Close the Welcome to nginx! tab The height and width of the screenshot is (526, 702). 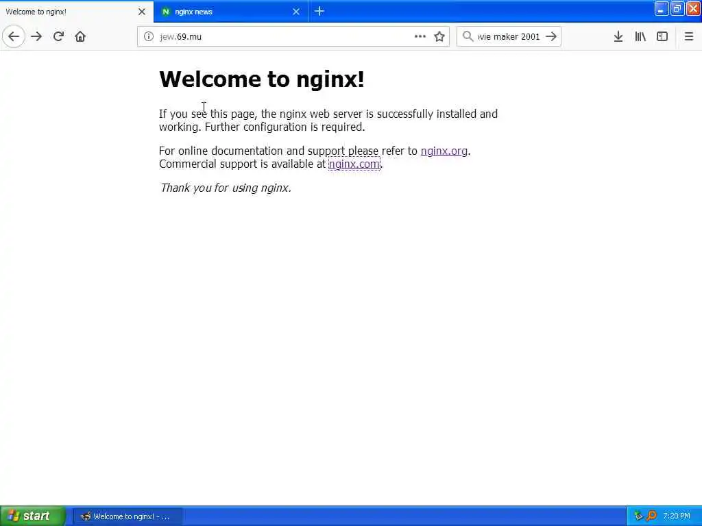pos(142,12)
